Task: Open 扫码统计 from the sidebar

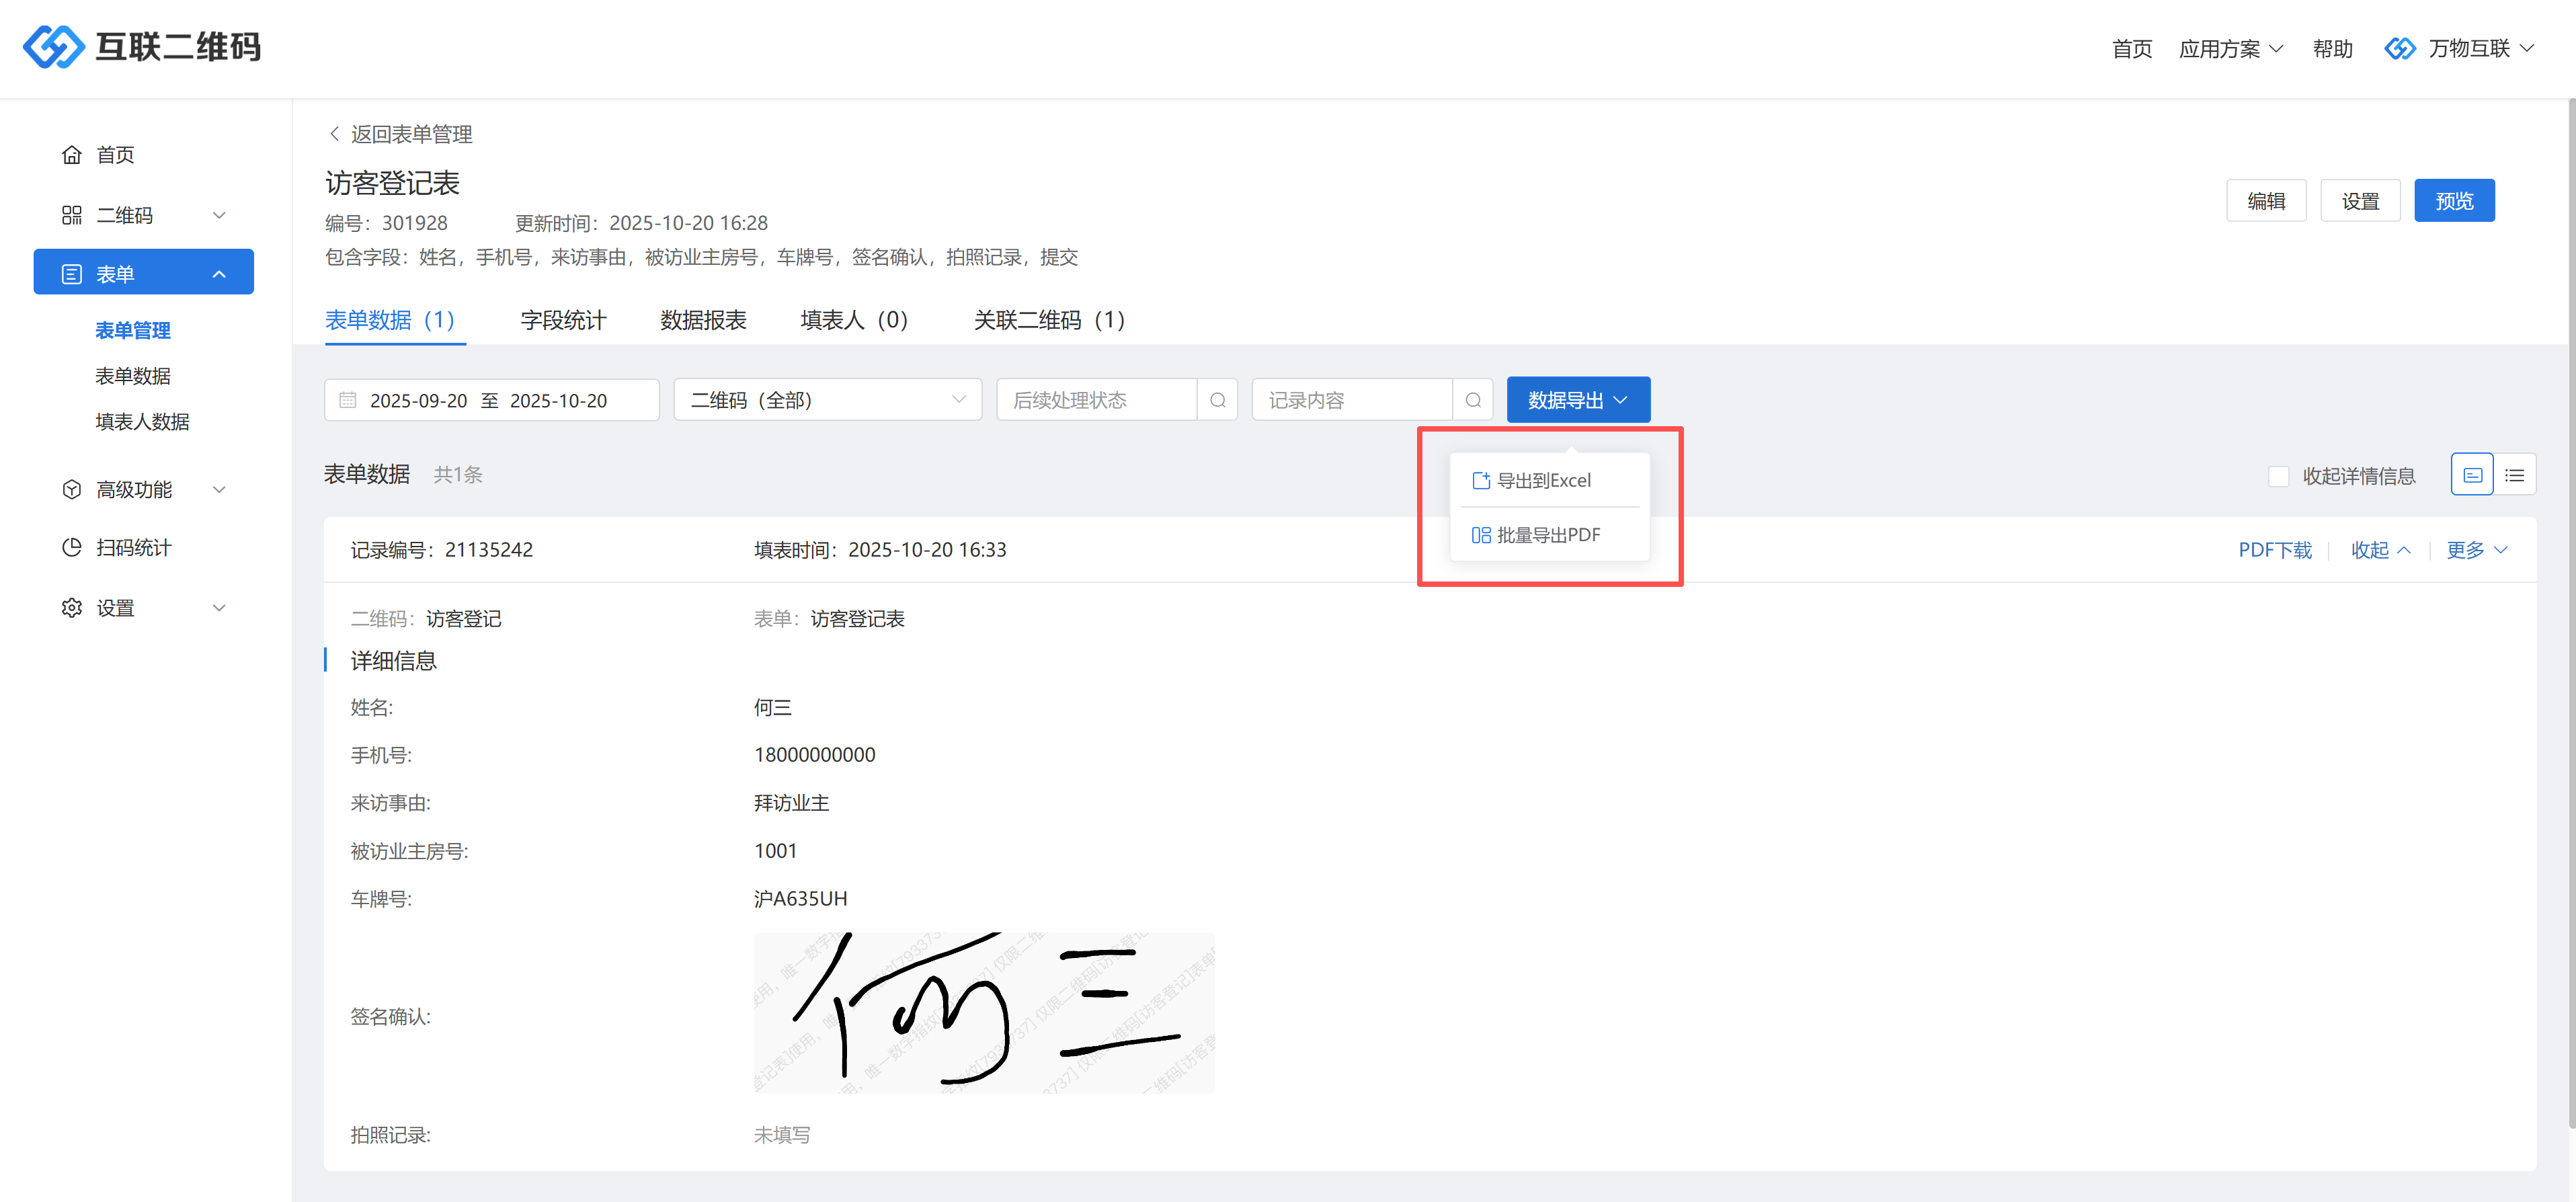Action: tap(133, 547)
